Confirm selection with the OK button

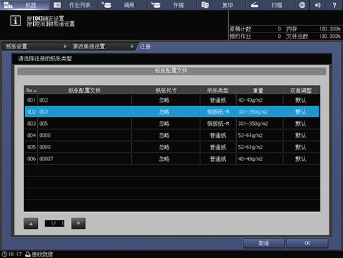tap(307, 243)
